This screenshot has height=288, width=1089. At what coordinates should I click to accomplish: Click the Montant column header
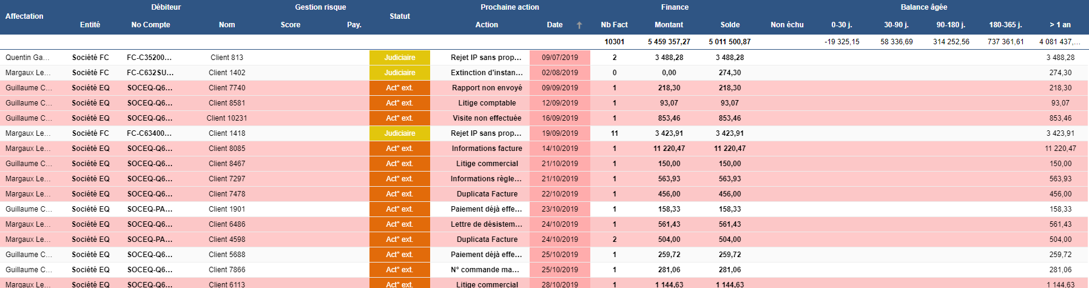[669, 25]
